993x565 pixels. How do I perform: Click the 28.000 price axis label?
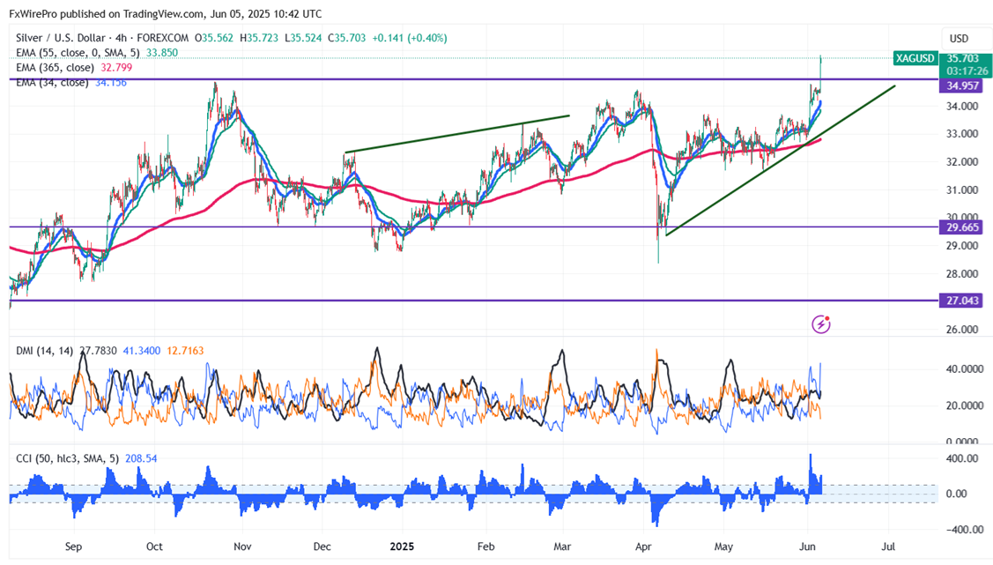pos(962,274)
